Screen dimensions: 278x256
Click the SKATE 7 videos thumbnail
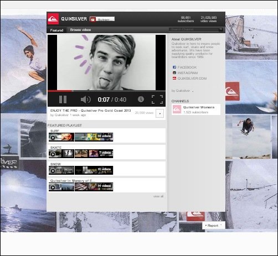coord(94,154)
